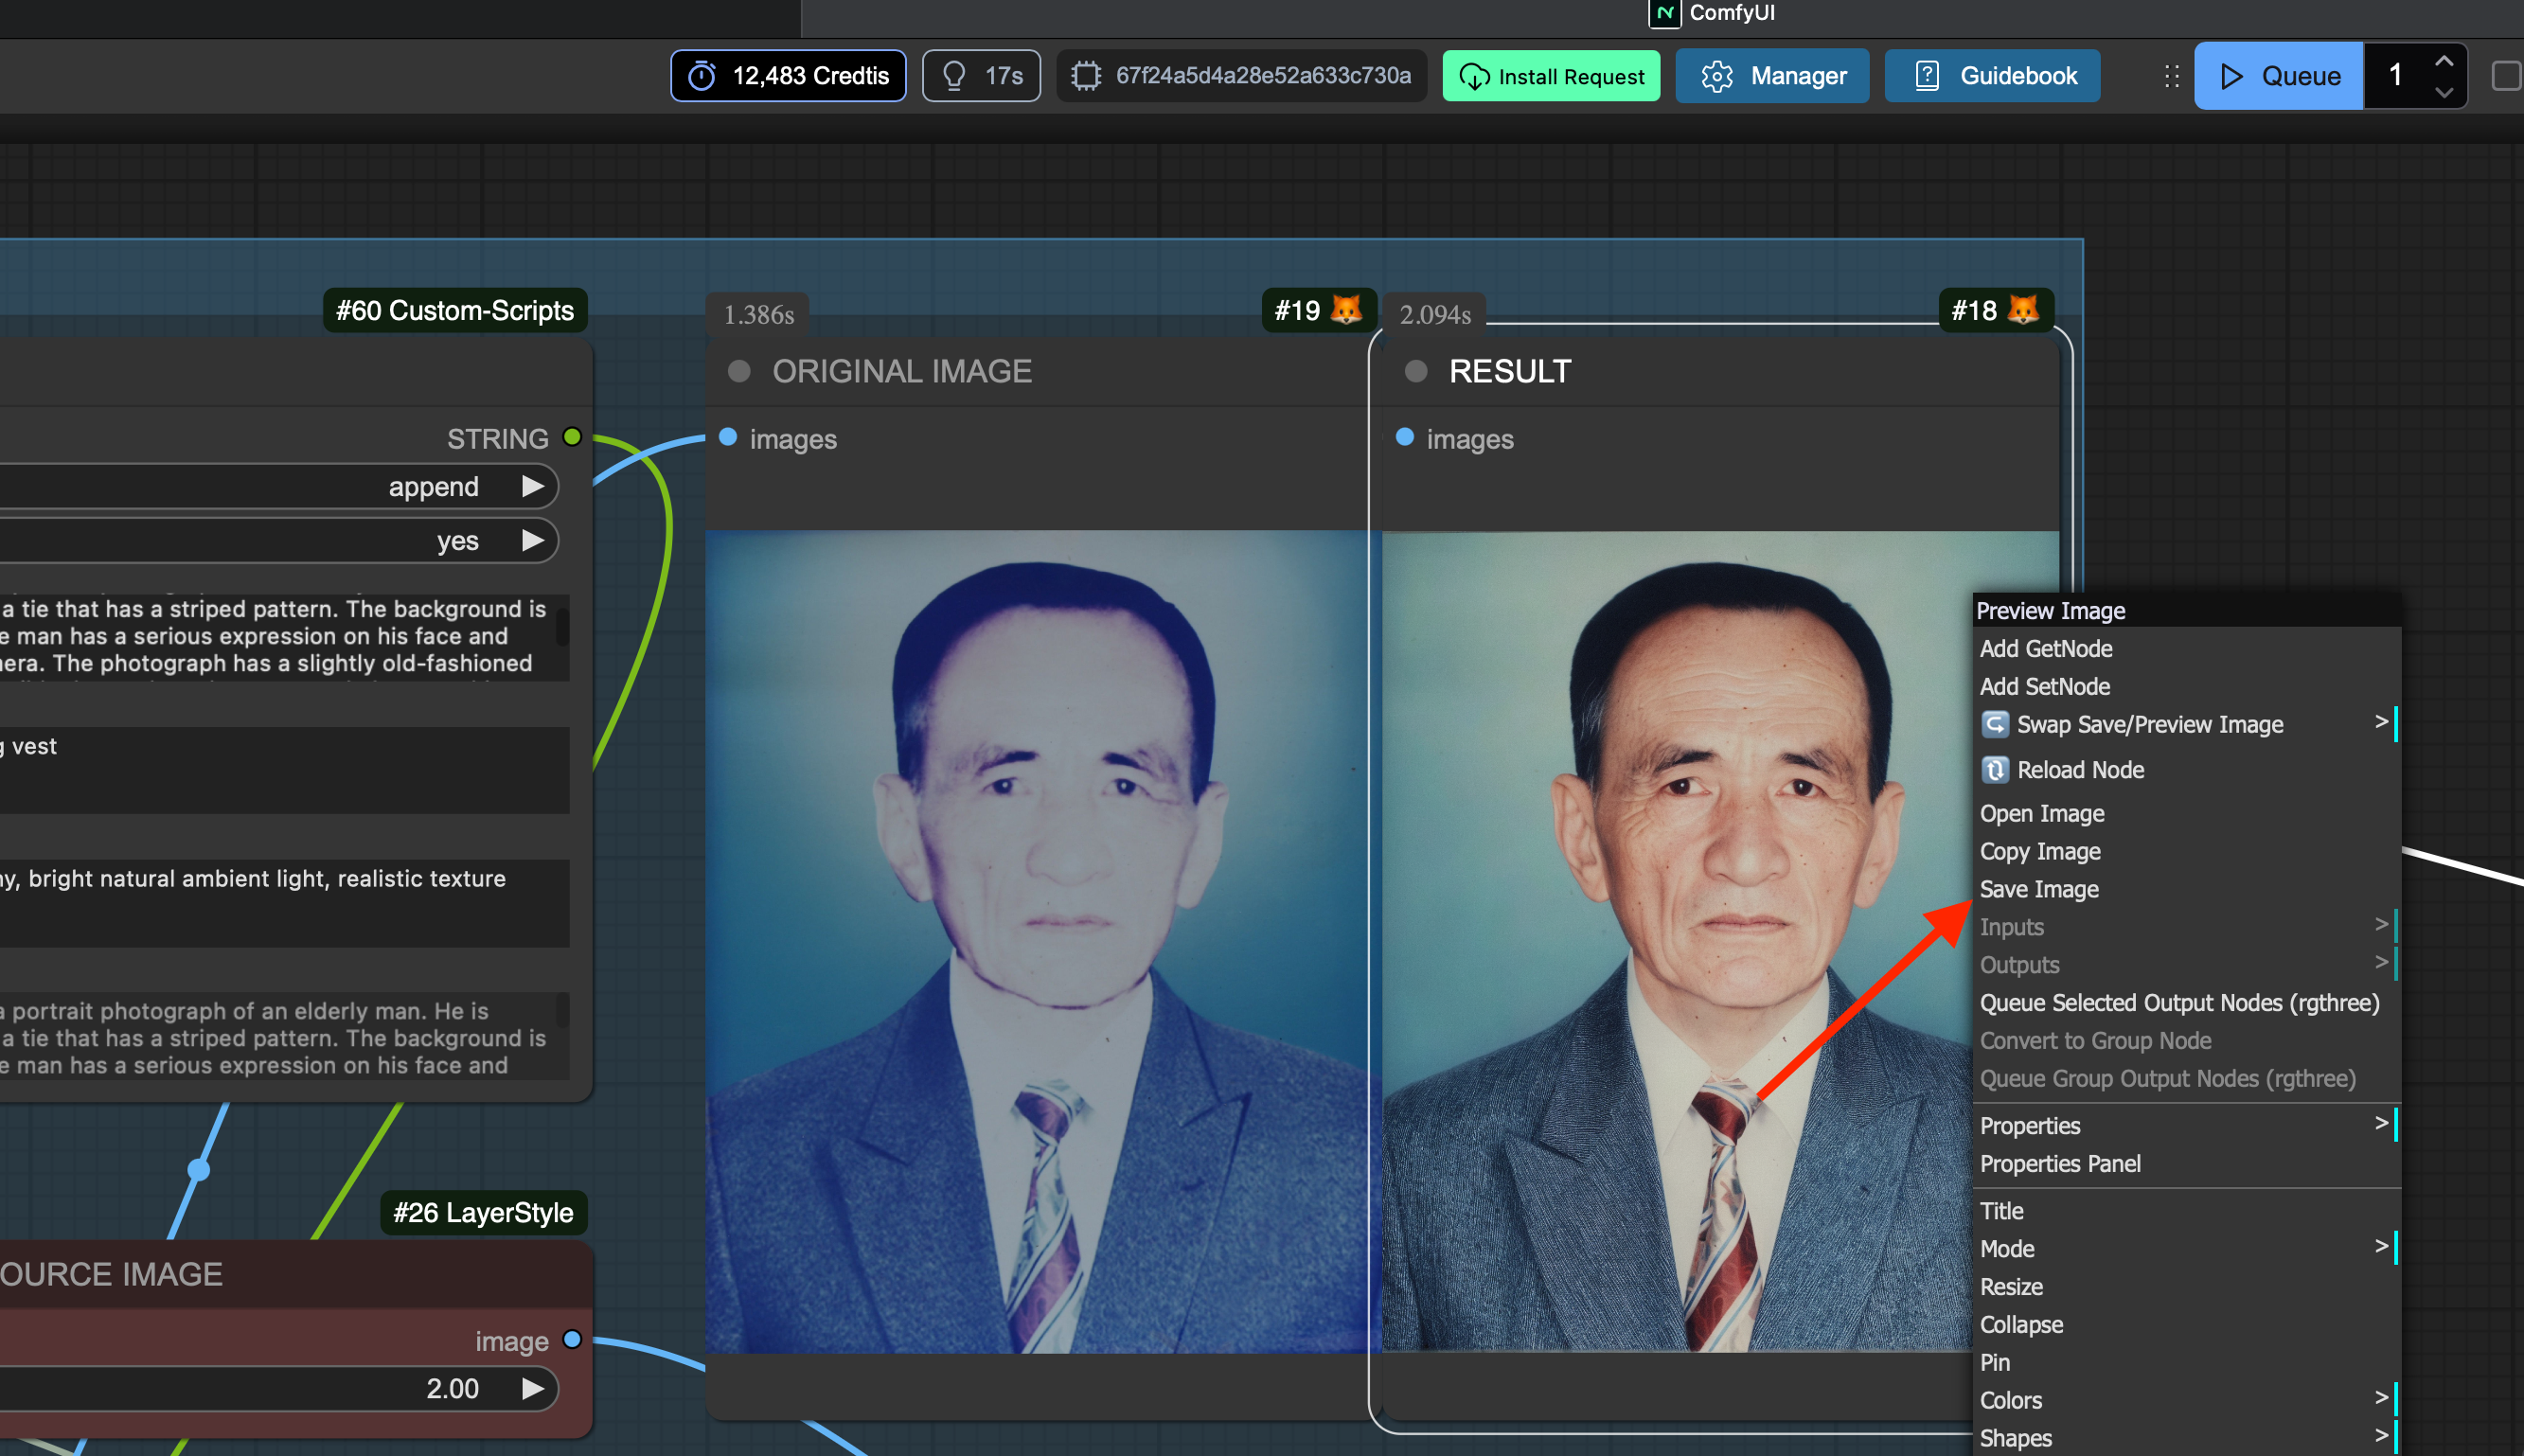
Task: Click the credits timer icon
Action: coord(702,76)
